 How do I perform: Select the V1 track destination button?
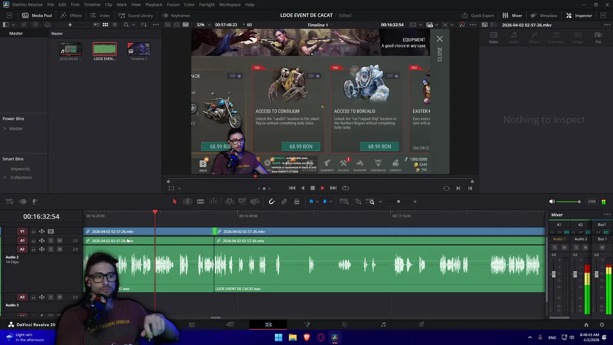tap(22, 231)
